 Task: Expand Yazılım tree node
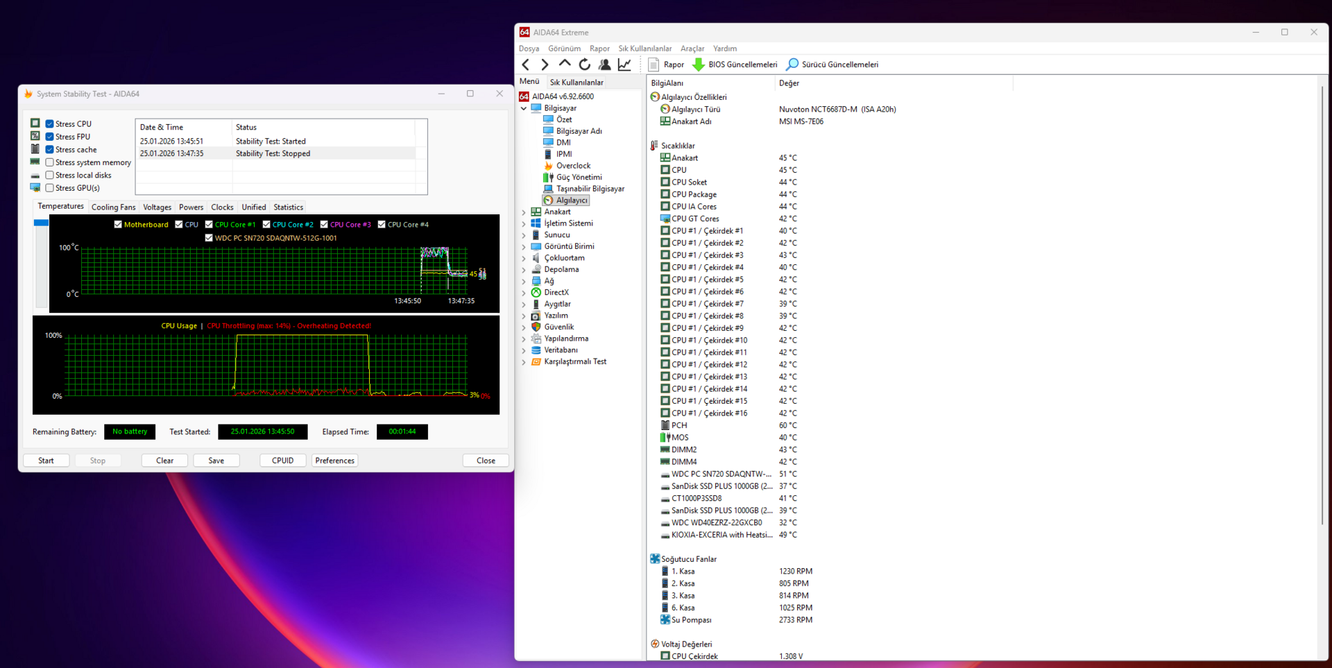pos(524,316)
